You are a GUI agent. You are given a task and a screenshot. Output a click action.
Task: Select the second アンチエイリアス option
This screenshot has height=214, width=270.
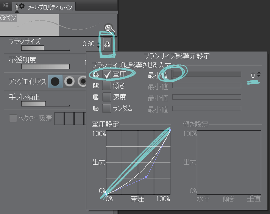(69, 81)
